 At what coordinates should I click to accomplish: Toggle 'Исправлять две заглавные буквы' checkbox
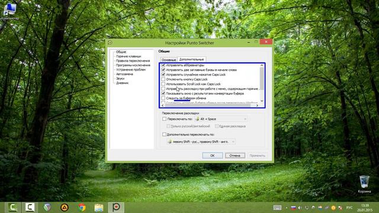tap(163, 70)
